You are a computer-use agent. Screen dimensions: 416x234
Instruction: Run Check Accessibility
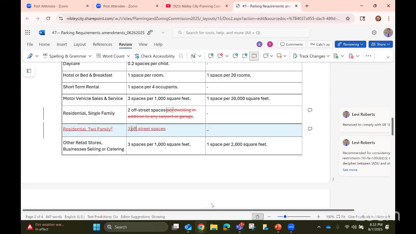click(154, 56)
